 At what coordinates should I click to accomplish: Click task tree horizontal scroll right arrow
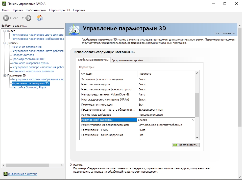(62, 165)
